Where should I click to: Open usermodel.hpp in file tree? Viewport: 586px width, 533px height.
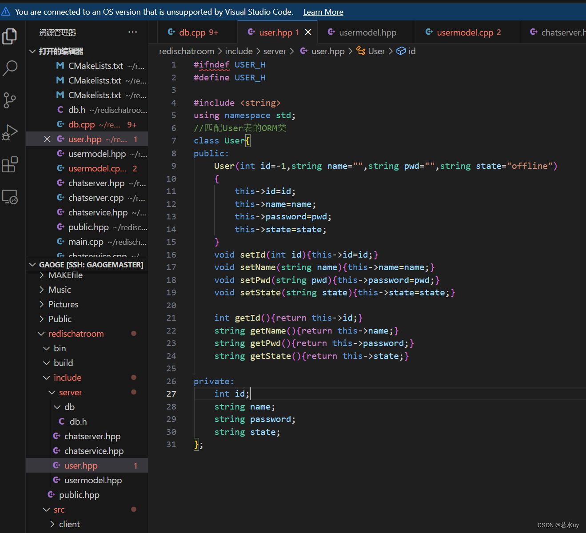pyautogui.click(x=93, y=480)
